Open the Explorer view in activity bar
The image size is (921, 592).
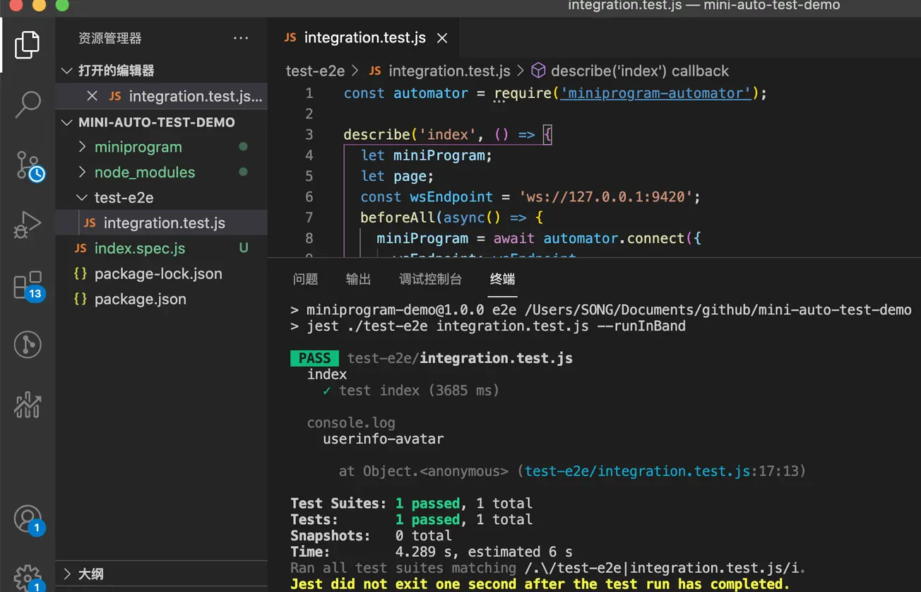[x=28, y=45]
